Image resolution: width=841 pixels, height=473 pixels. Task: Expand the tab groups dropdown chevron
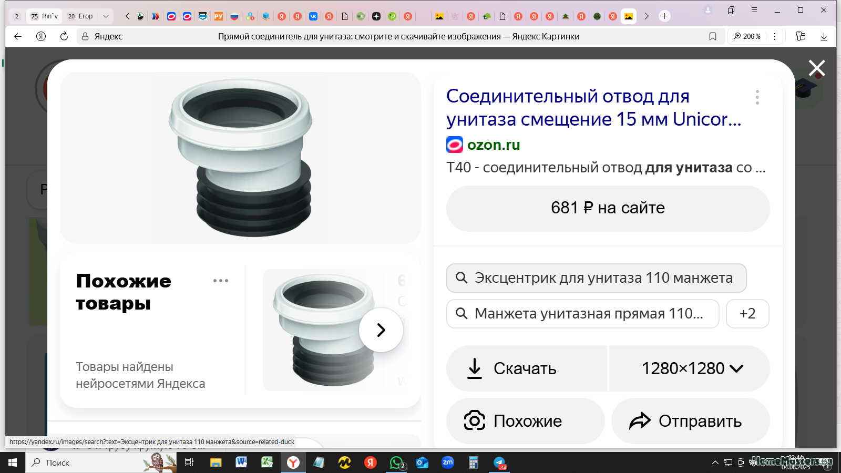pos(106,16)
